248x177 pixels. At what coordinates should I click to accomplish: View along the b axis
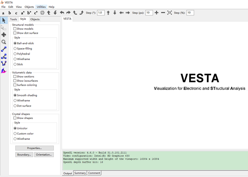tap(10, 13)
